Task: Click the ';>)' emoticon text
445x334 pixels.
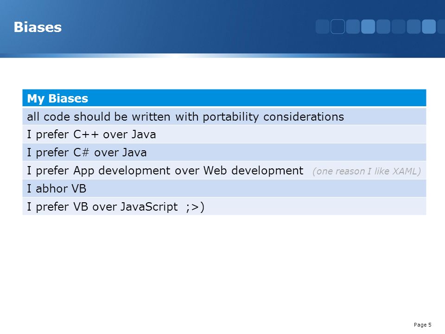Action: click(x=195, y=207)
